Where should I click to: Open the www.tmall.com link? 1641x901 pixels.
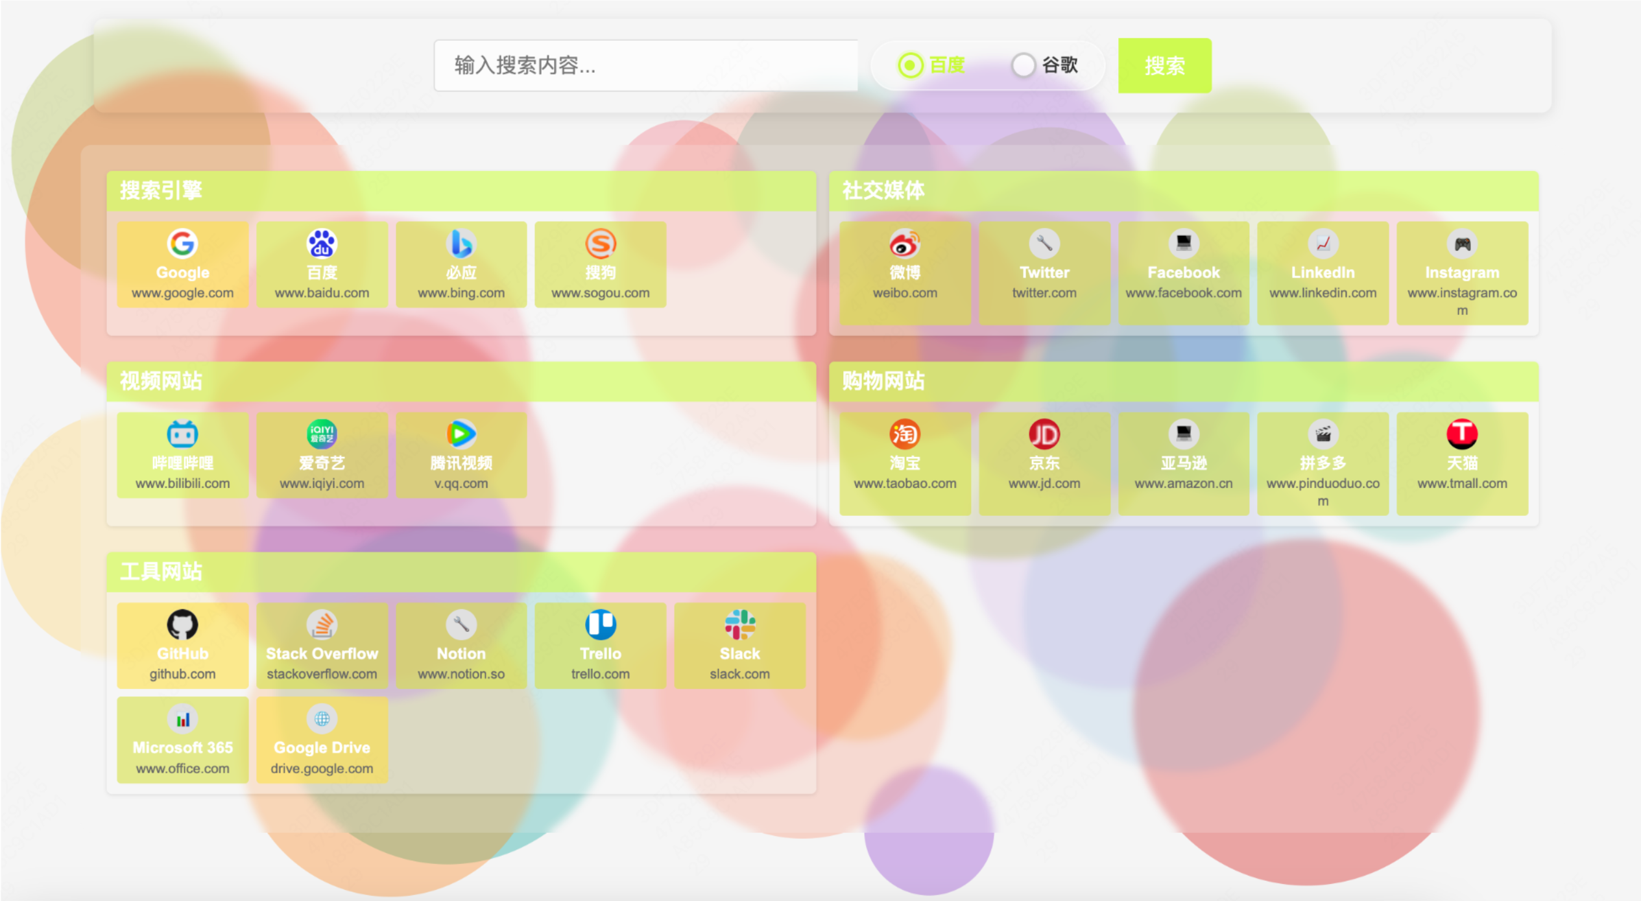(x=1462, y=484)
